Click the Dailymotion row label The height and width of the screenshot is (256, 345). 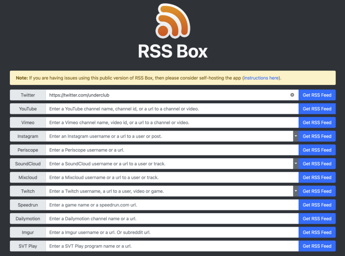pos(28,218)
